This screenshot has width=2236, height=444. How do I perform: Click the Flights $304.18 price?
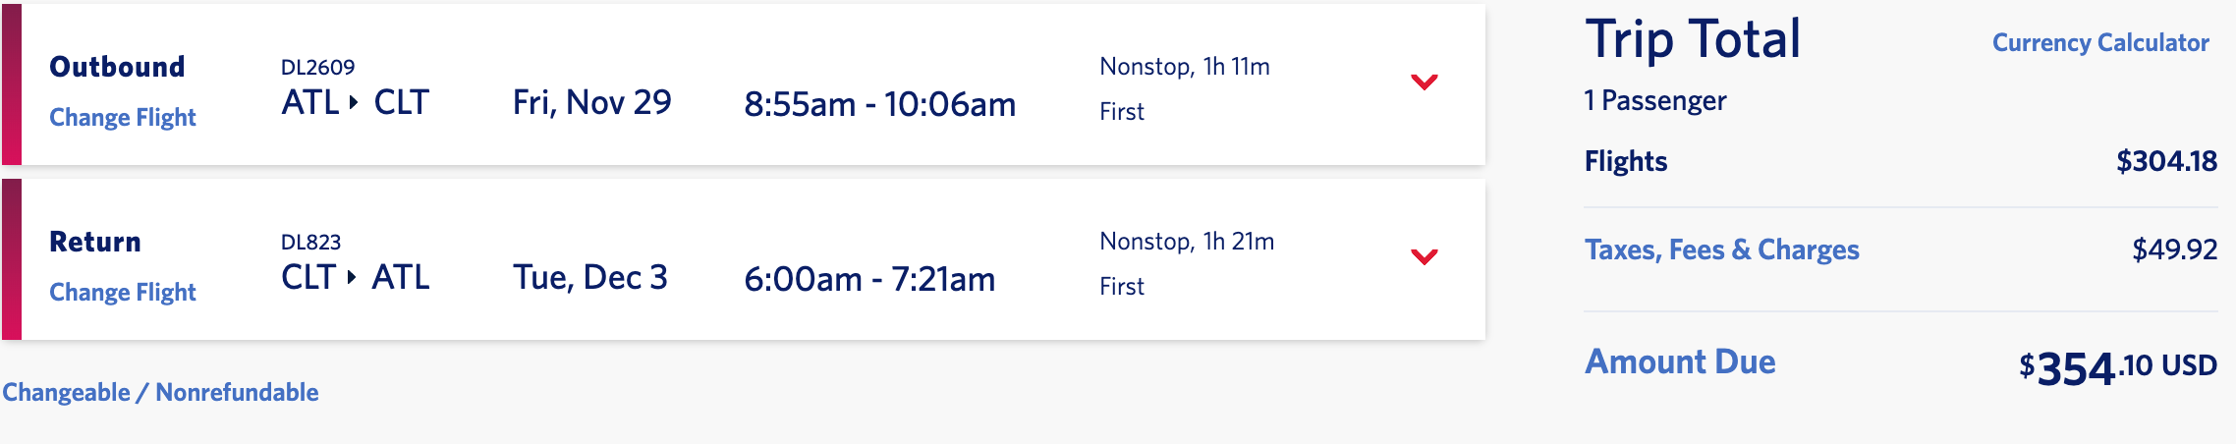coord(2165,162)
